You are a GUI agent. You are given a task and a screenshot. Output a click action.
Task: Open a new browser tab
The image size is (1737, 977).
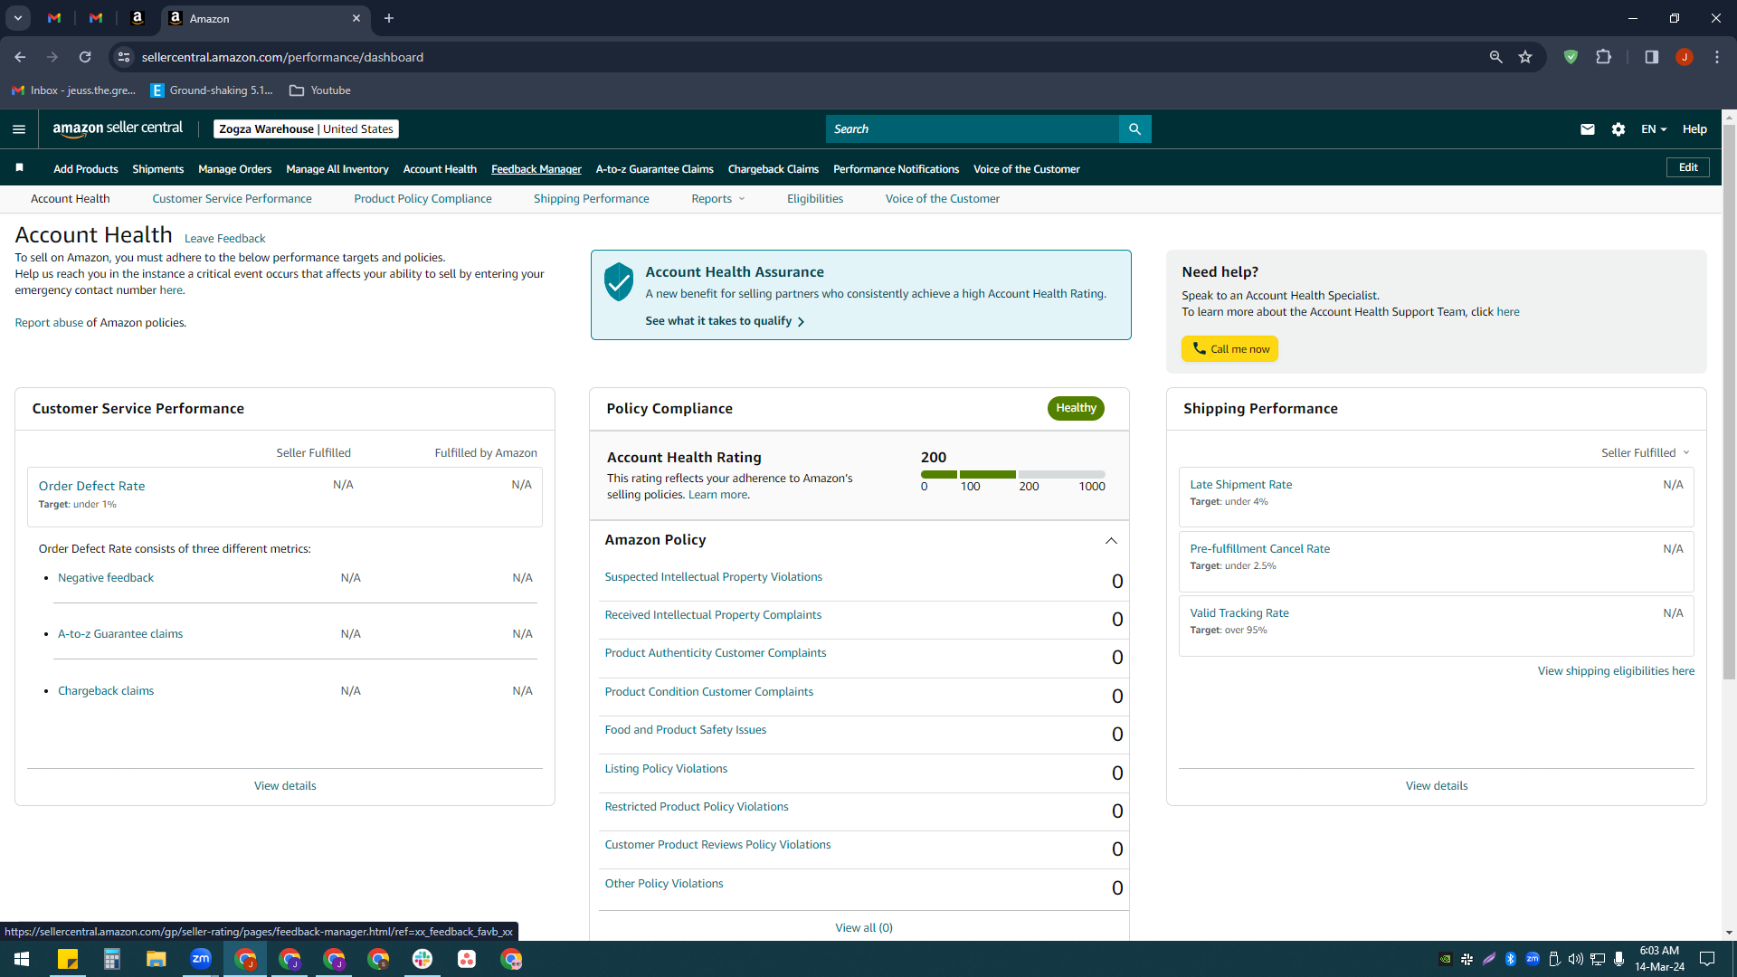389,18
